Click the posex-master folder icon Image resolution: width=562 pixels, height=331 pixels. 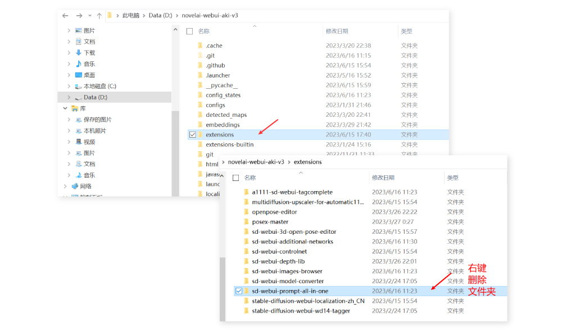pos(246,222)
